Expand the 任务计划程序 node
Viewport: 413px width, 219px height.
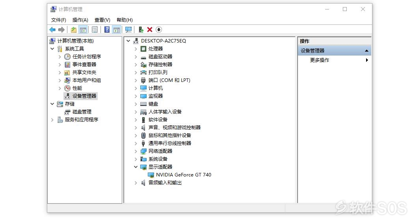click(60, 57)
